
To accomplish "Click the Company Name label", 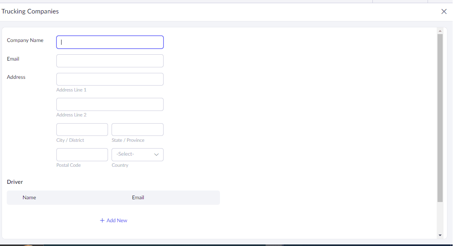I will pos(25,40).
